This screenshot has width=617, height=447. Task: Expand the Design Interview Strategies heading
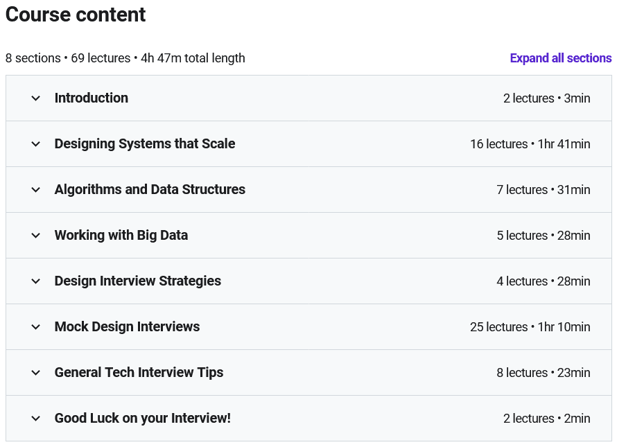pos(138,281)
